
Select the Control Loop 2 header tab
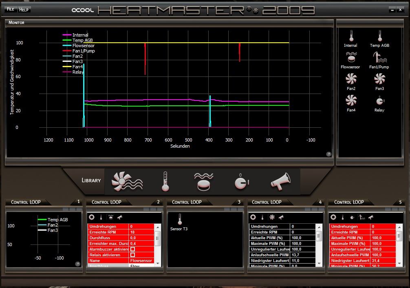(106, 202)
